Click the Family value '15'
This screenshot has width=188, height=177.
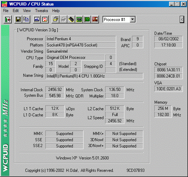pos(51,64)
